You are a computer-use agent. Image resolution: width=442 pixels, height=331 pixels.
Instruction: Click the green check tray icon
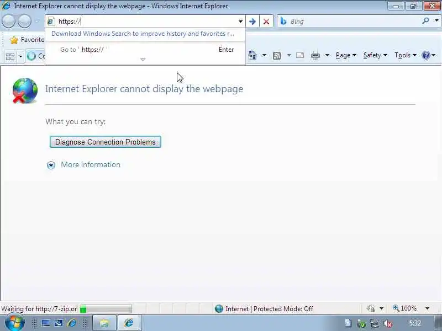point(361,324)
